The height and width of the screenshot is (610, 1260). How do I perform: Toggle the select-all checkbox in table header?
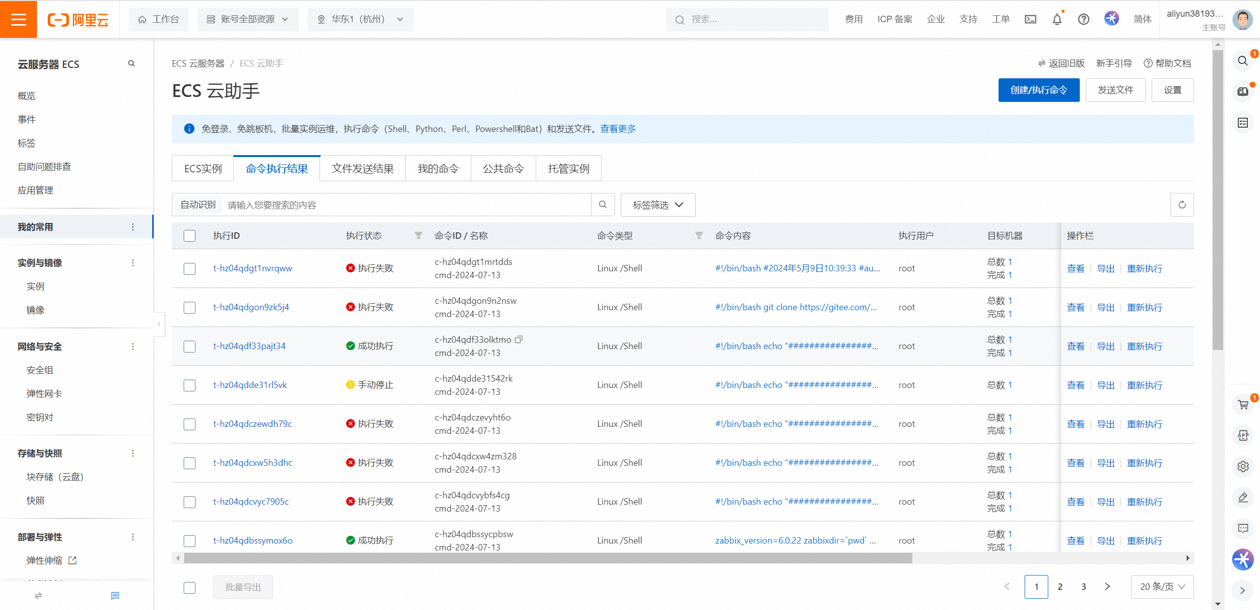tap(190, 236)
